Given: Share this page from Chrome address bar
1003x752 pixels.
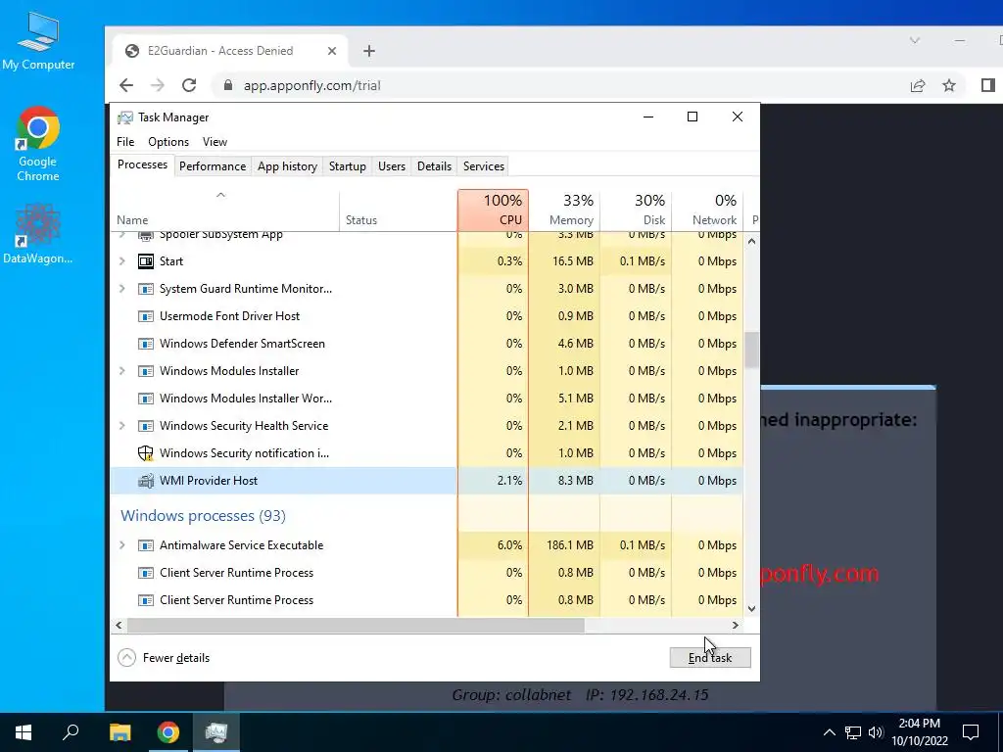Looking at the screenshot, I should pos(918,85).
